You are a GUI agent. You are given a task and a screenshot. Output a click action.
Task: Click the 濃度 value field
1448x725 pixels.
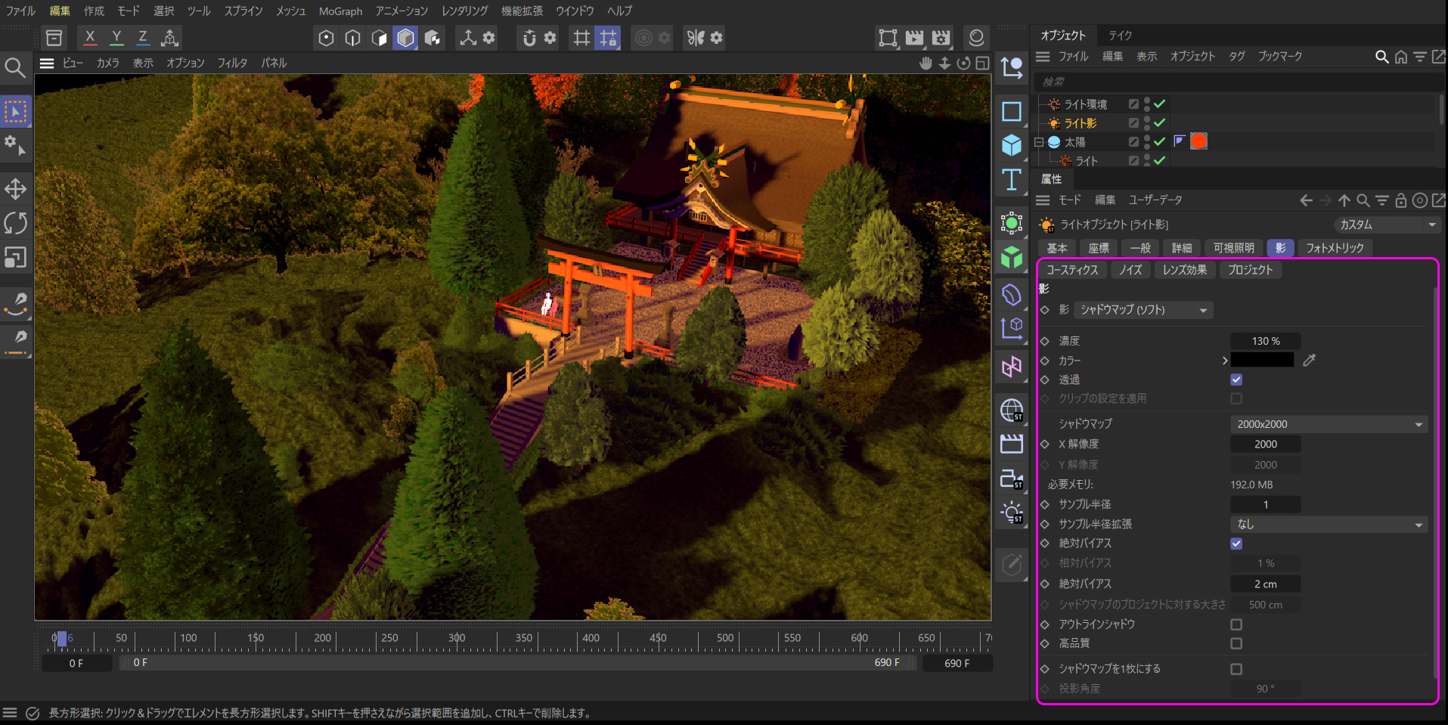pos(1265,341)
